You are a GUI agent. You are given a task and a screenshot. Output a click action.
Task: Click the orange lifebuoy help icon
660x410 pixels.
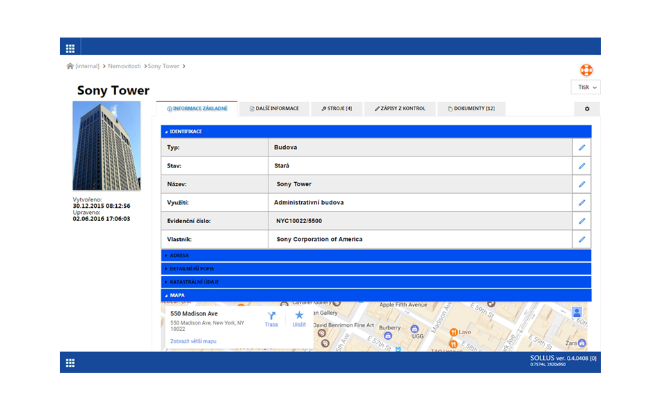(586, 70)
